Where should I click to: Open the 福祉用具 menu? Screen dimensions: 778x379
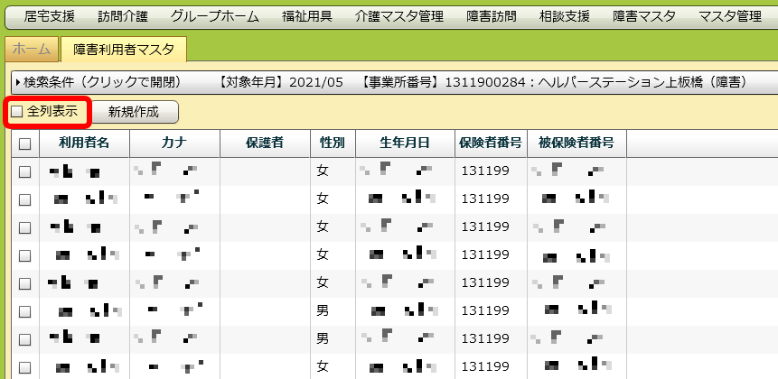(305, 16)
